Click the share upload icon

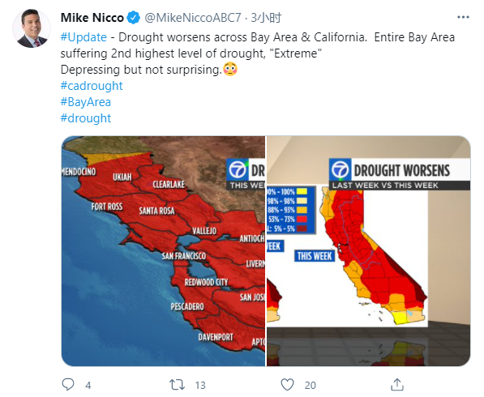tap(397, 384)
